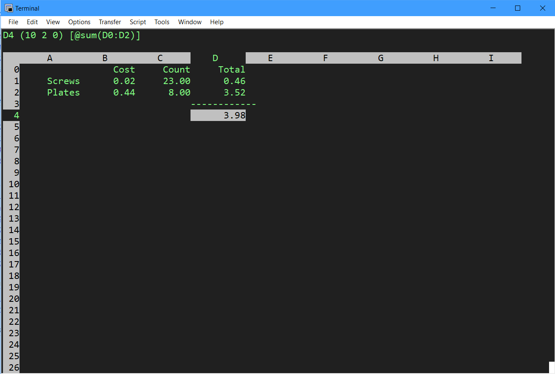Open the View menu
This screenshot has height=374, width=555.
(53, 22)
